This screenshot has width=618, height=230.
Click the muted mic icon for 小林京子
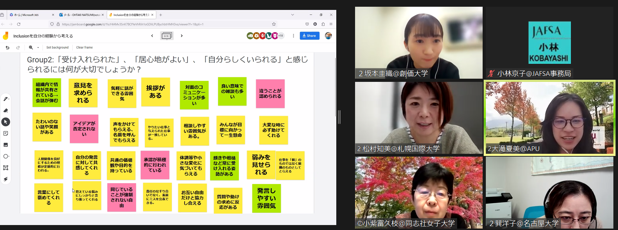coord(491,74)
